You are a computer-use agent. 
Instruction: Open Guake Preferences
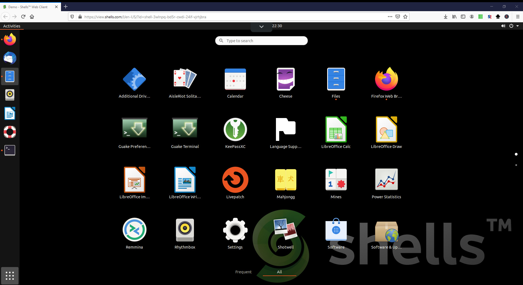click(x=134, y=133)
